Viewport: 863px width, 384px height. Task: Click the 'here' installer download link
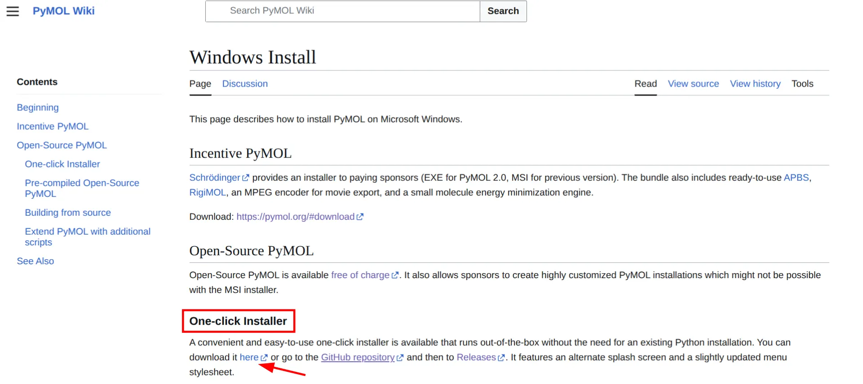click(x=253, y=357)
